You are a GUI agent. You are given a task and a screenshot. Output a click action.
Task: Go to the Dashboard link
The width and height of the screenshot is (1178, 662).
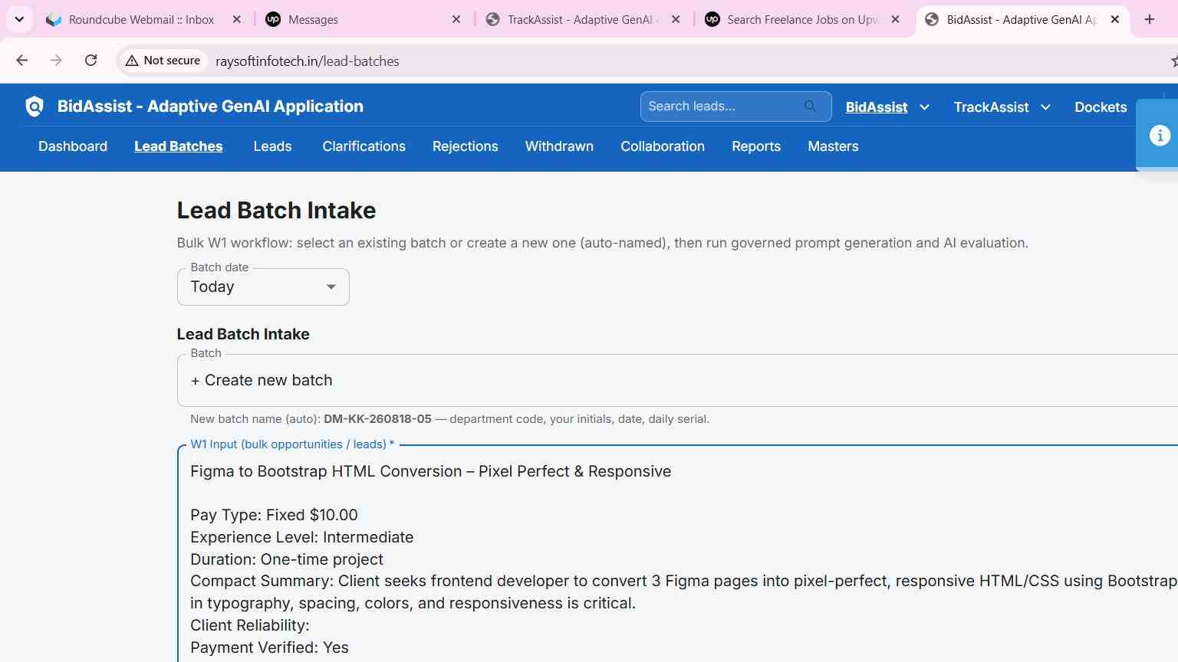coord(73,146)
